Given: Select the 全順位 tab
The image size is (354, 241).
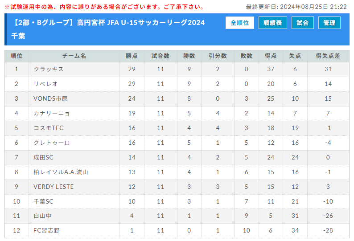Looking at the screenshot, I should (x=239, y=23).
